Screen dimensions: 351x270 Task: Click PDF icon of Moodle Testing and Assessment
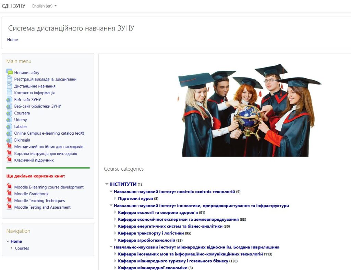click(9, 207)
